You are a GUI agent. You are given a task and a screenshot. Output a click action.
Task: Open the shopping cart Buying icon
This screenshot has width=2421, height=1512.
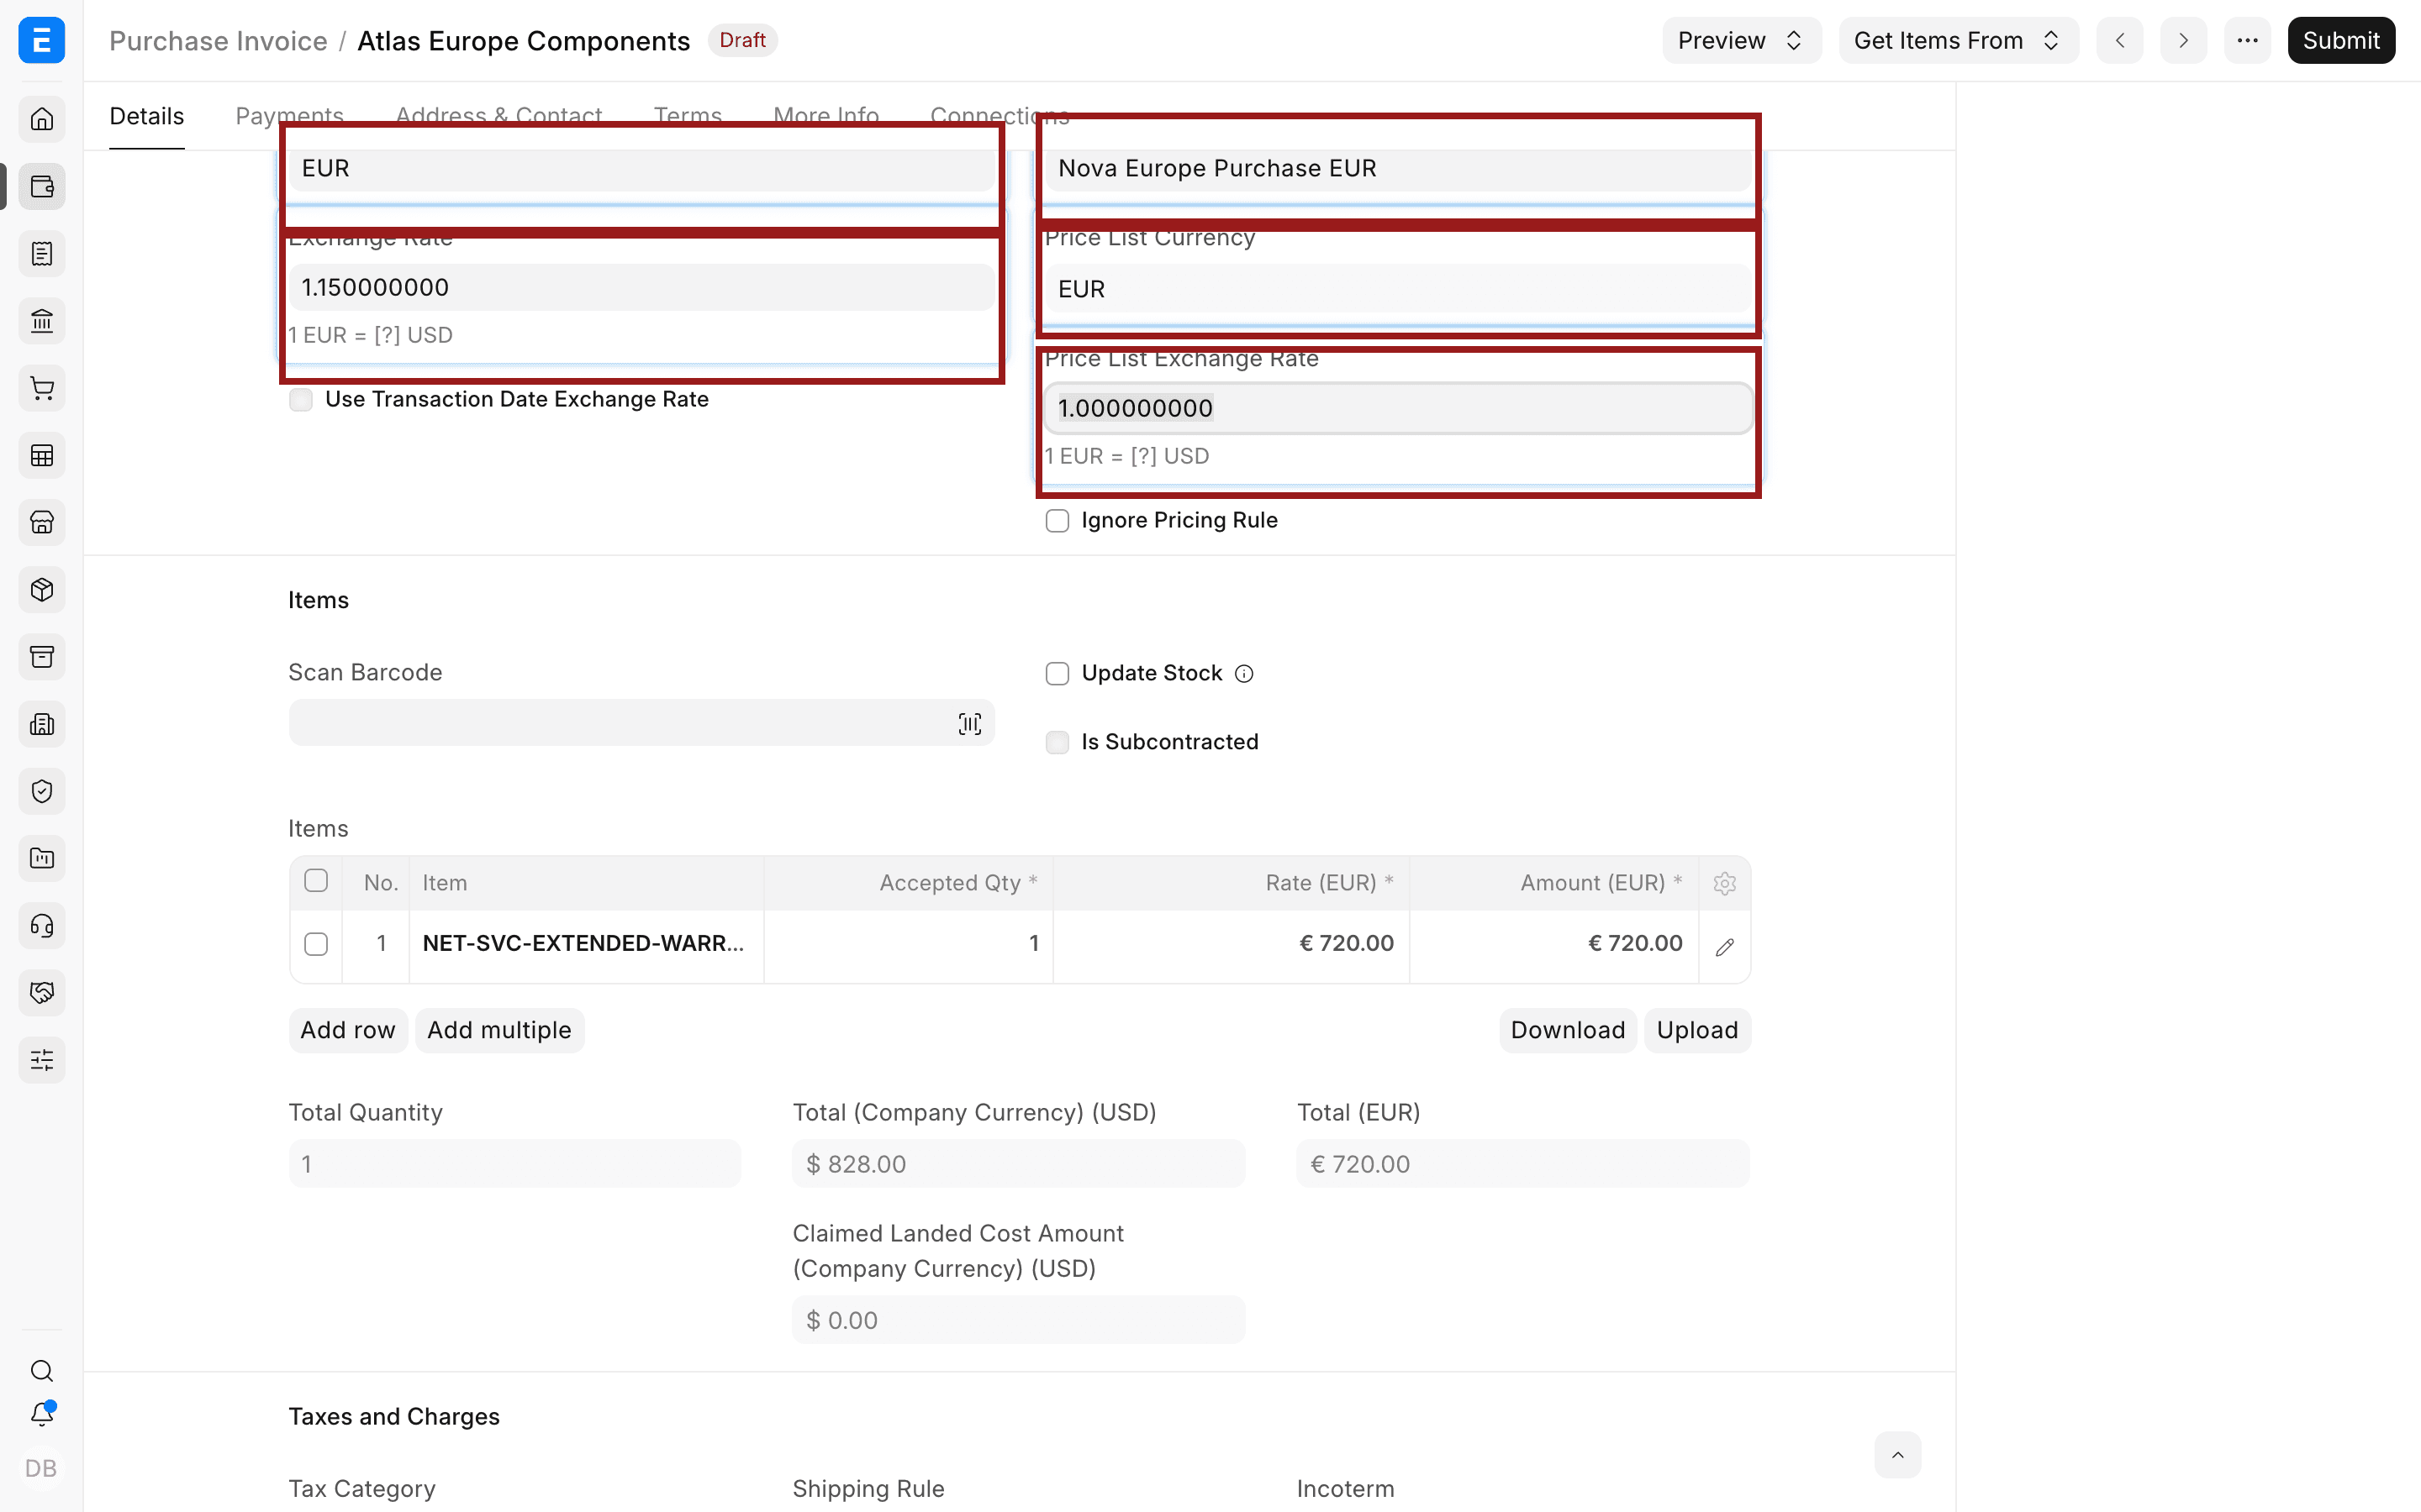coord(42,388)
